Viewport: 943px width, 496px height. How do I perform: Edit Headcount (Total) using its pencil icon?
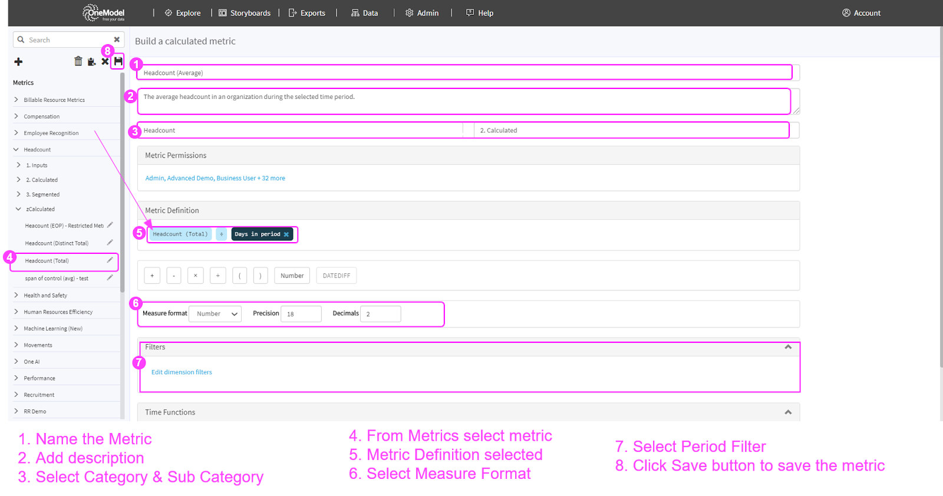click(110, 260)
